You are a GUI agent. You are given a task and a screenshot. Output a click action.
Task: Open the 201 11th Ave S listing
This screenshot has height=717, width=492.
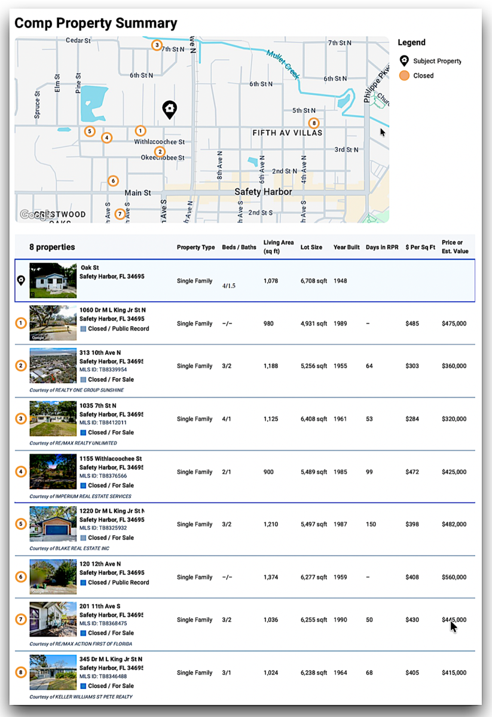coord(100,606)
